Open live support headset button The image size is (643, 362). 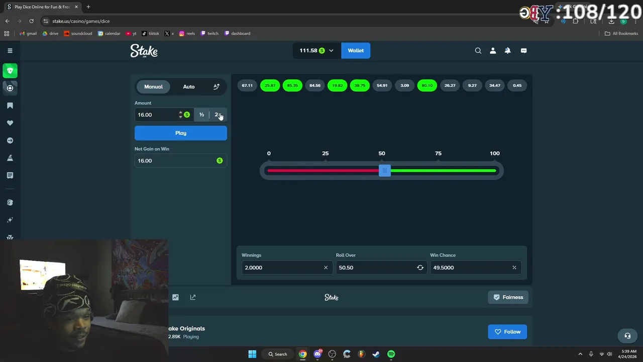(627, 335)
